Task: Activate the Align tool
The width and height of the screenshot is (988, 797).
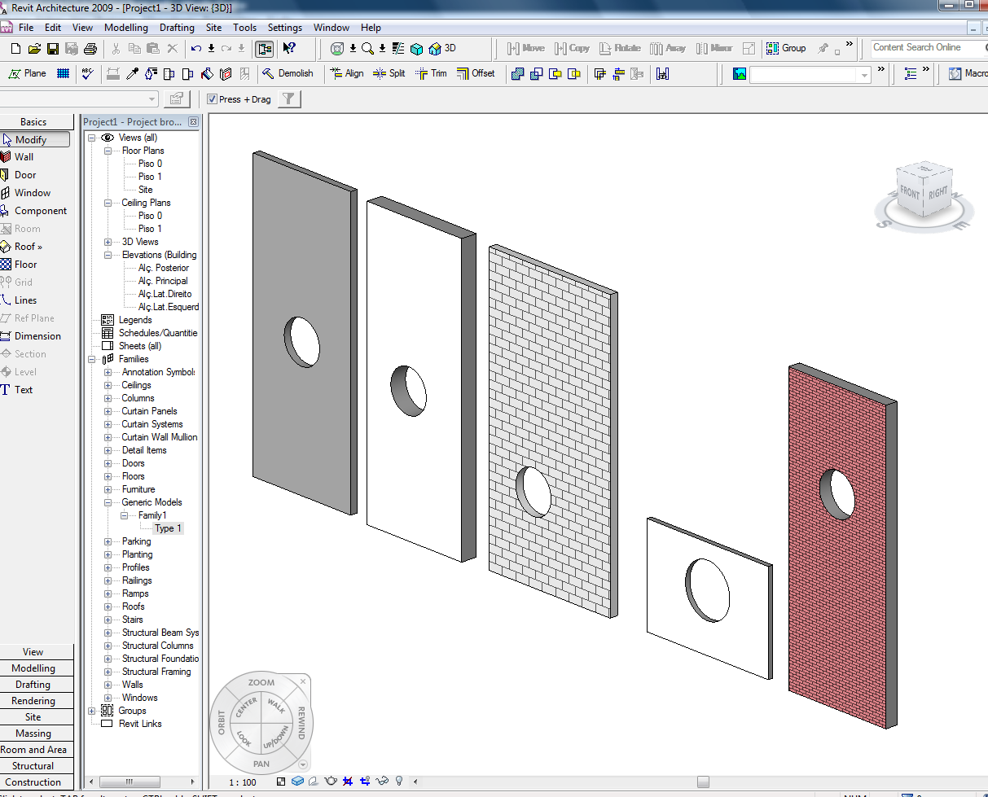Action: tap(346, 73)
